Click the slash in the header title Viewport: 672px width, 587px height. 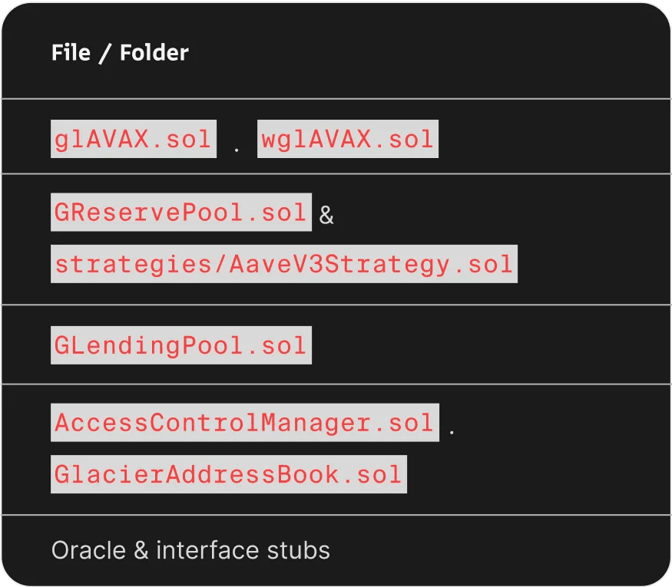[x=105, y=54]
